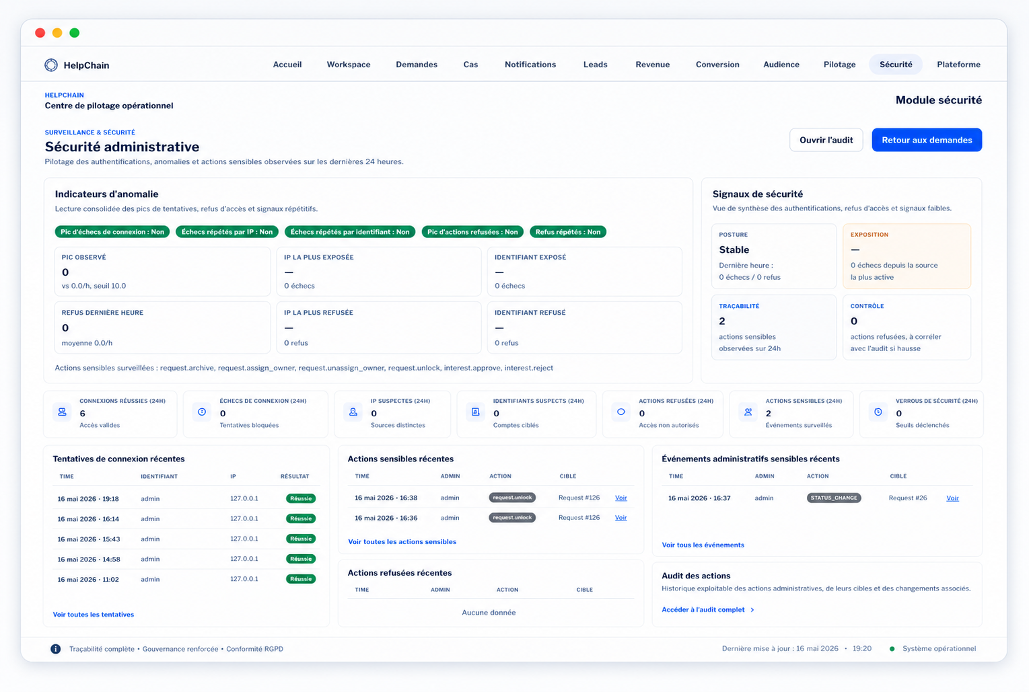Open the Accueil nav item

pos(287,65)
